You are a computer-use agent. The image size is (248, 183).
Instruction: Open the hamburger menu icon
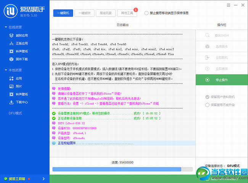(229, 5)
